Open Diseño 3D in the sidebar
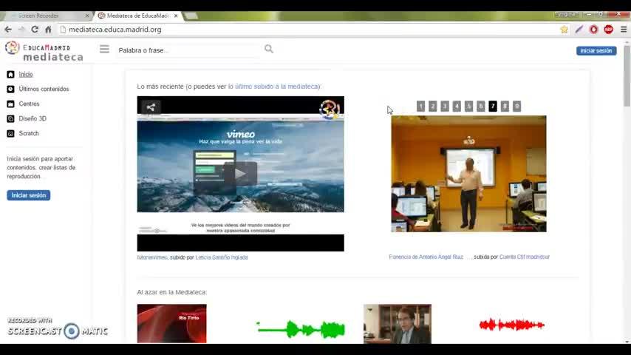This screenshot has width=631, height=355. tap(33, 119)
